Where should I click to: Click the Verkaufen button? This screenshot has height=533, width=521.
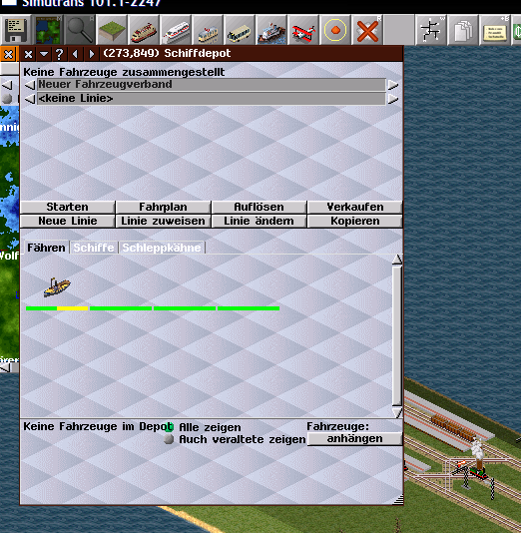point(354,207)
